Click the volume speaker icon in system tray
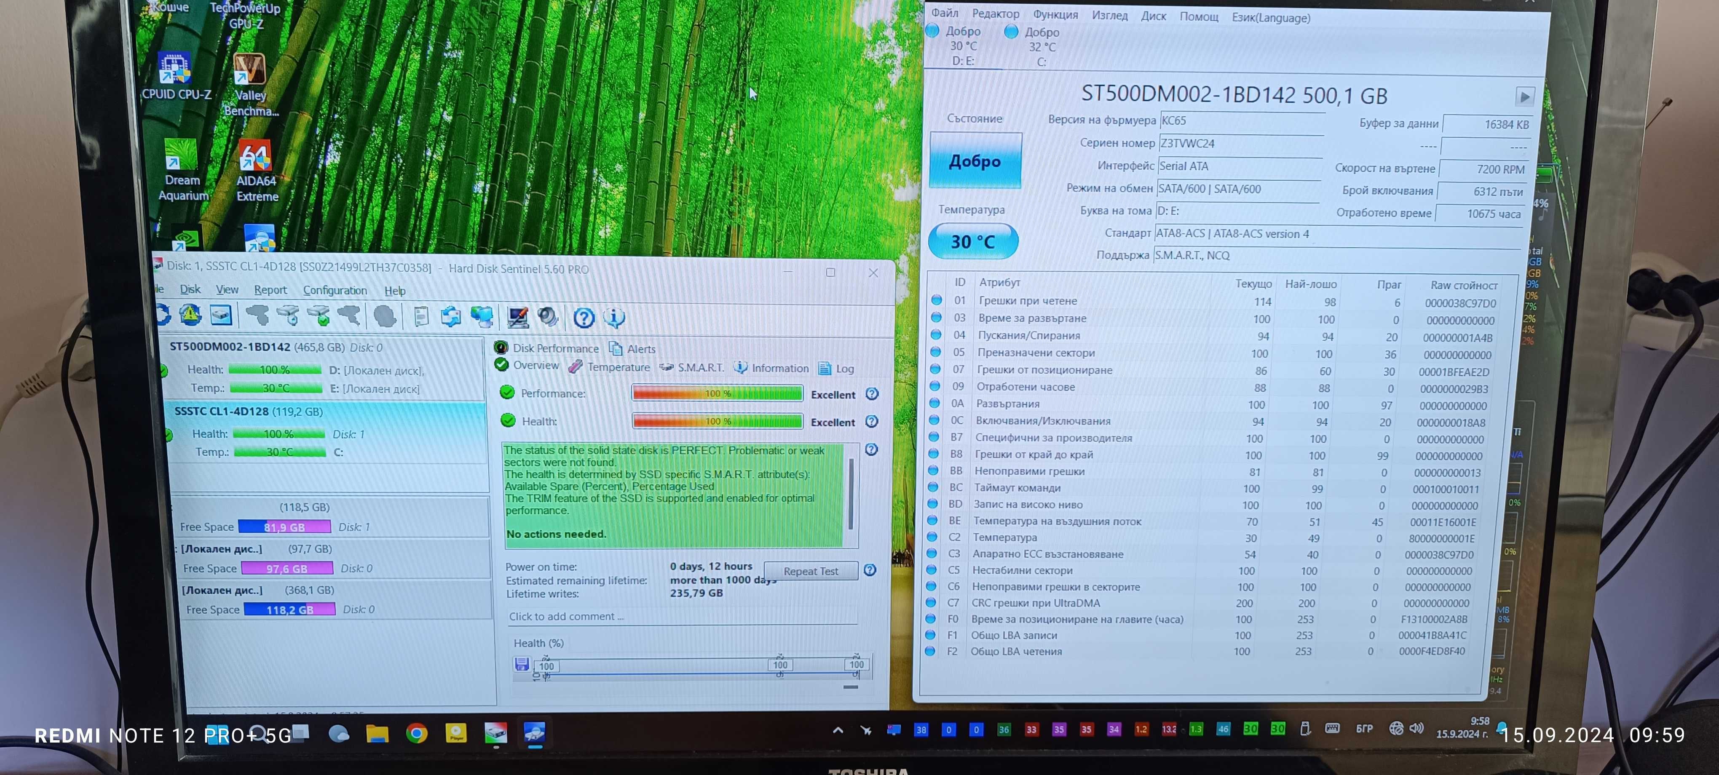 point(1416,728)
